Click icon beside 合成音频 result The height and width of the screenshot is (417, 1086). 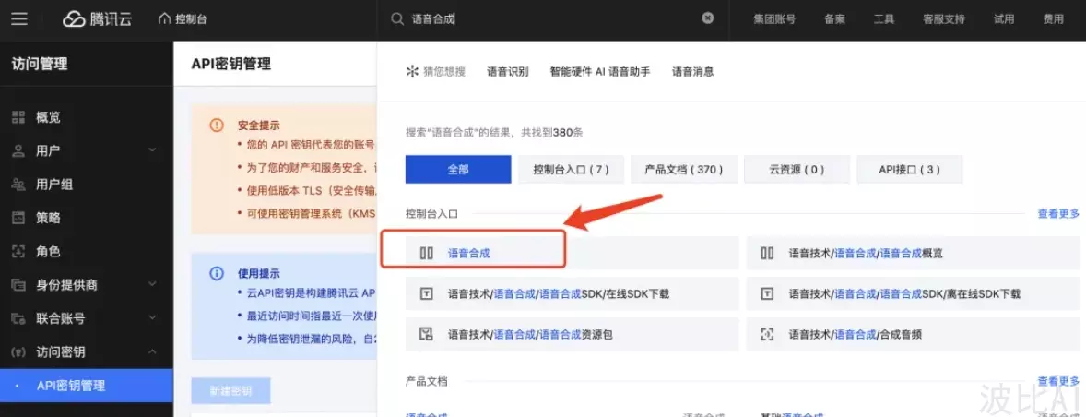pos(767,335)
